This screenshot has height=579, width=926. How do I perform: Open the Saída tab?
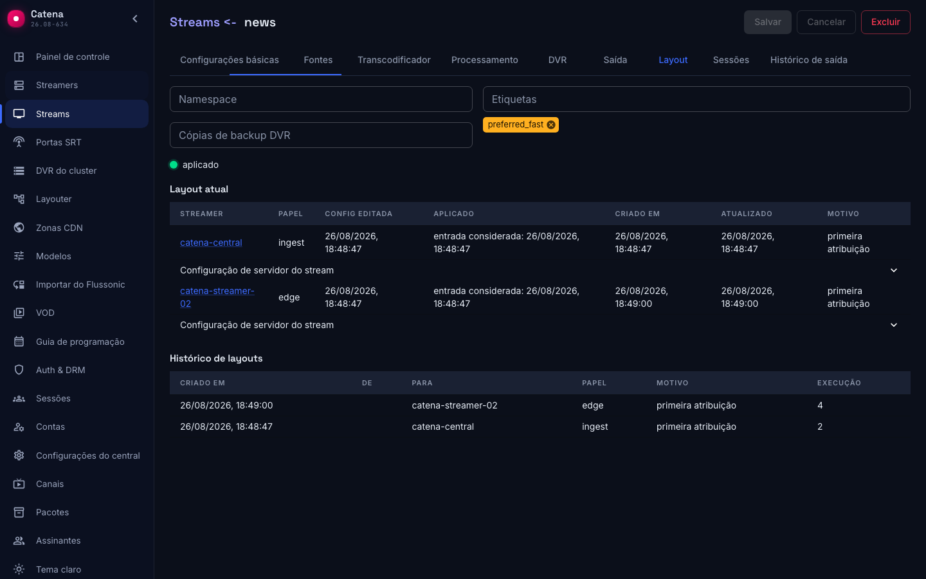click(x=615, y=60)
